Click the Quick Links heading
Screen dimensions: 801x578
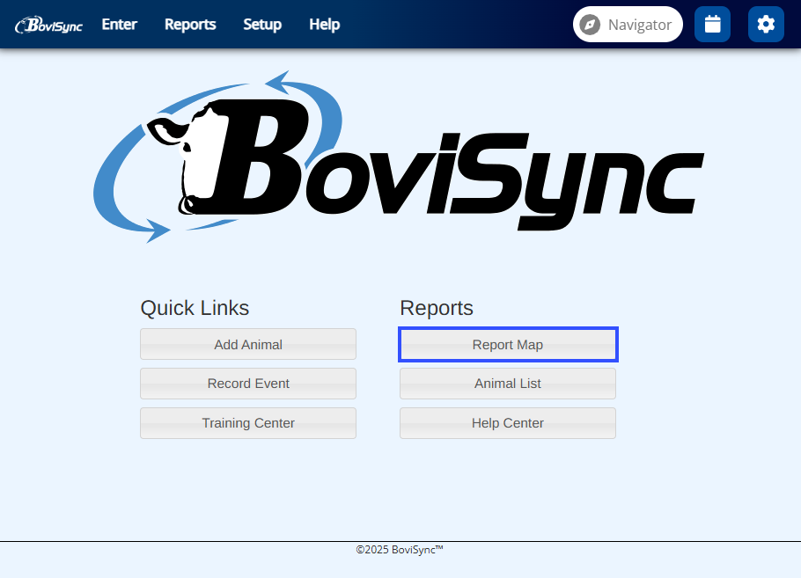pyautogui.click(x=195, y=308)
